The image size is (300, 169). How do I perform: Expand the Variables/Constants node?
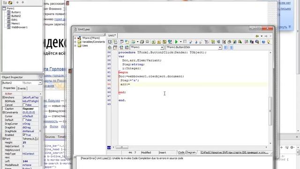[x=75, y=42]
